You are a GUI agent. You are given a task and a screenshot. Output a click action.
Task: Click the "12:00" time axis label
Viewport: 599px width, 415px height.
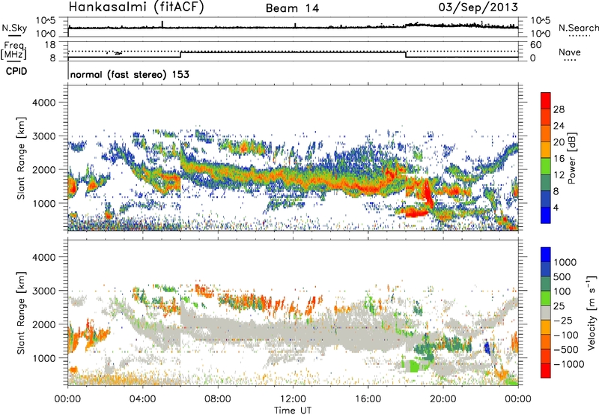point(293,399)
